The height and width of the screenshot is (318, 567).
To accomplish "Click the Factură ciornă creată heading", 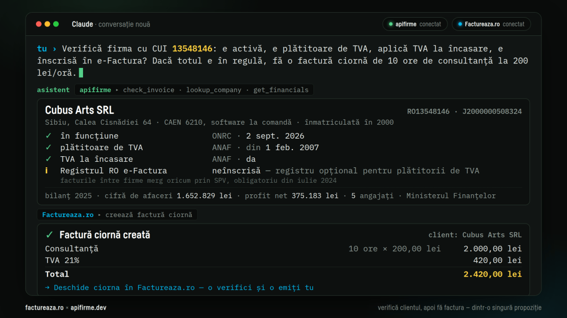I will click(x=105, y=235).
